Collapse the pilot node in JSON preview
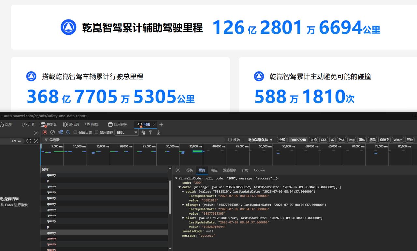This screenshot has width=417, height=251. 183,218
